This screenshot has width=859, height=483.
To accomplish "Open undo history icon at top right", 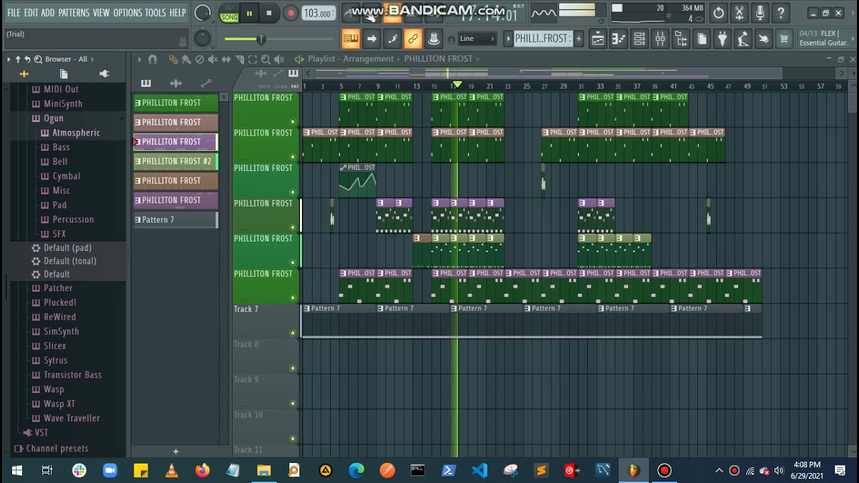I will pyautogui.click(x=719, y=13).
